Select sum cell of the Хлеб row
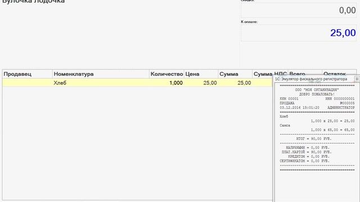 point(235,82)
